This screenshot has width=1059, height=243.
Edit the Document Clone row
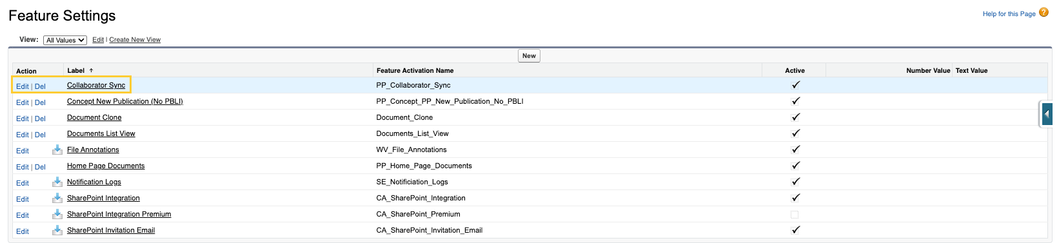(23, 119)
